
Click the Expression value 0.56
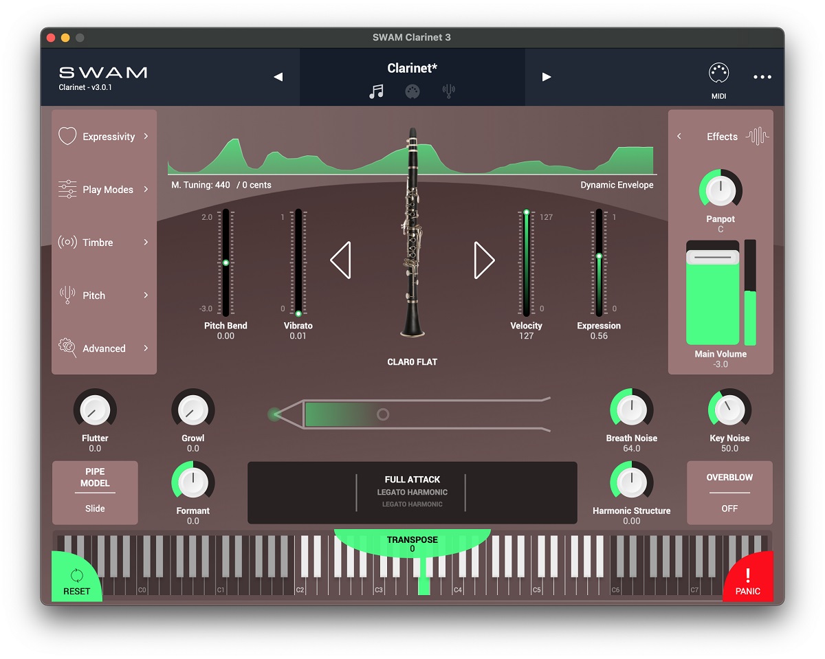point(599,336)
